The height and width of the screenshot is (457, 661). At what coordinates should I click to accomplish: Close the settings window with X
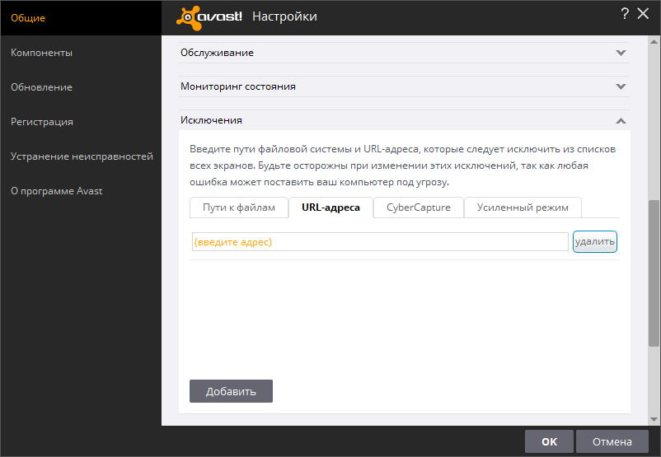tap(643, 13)
